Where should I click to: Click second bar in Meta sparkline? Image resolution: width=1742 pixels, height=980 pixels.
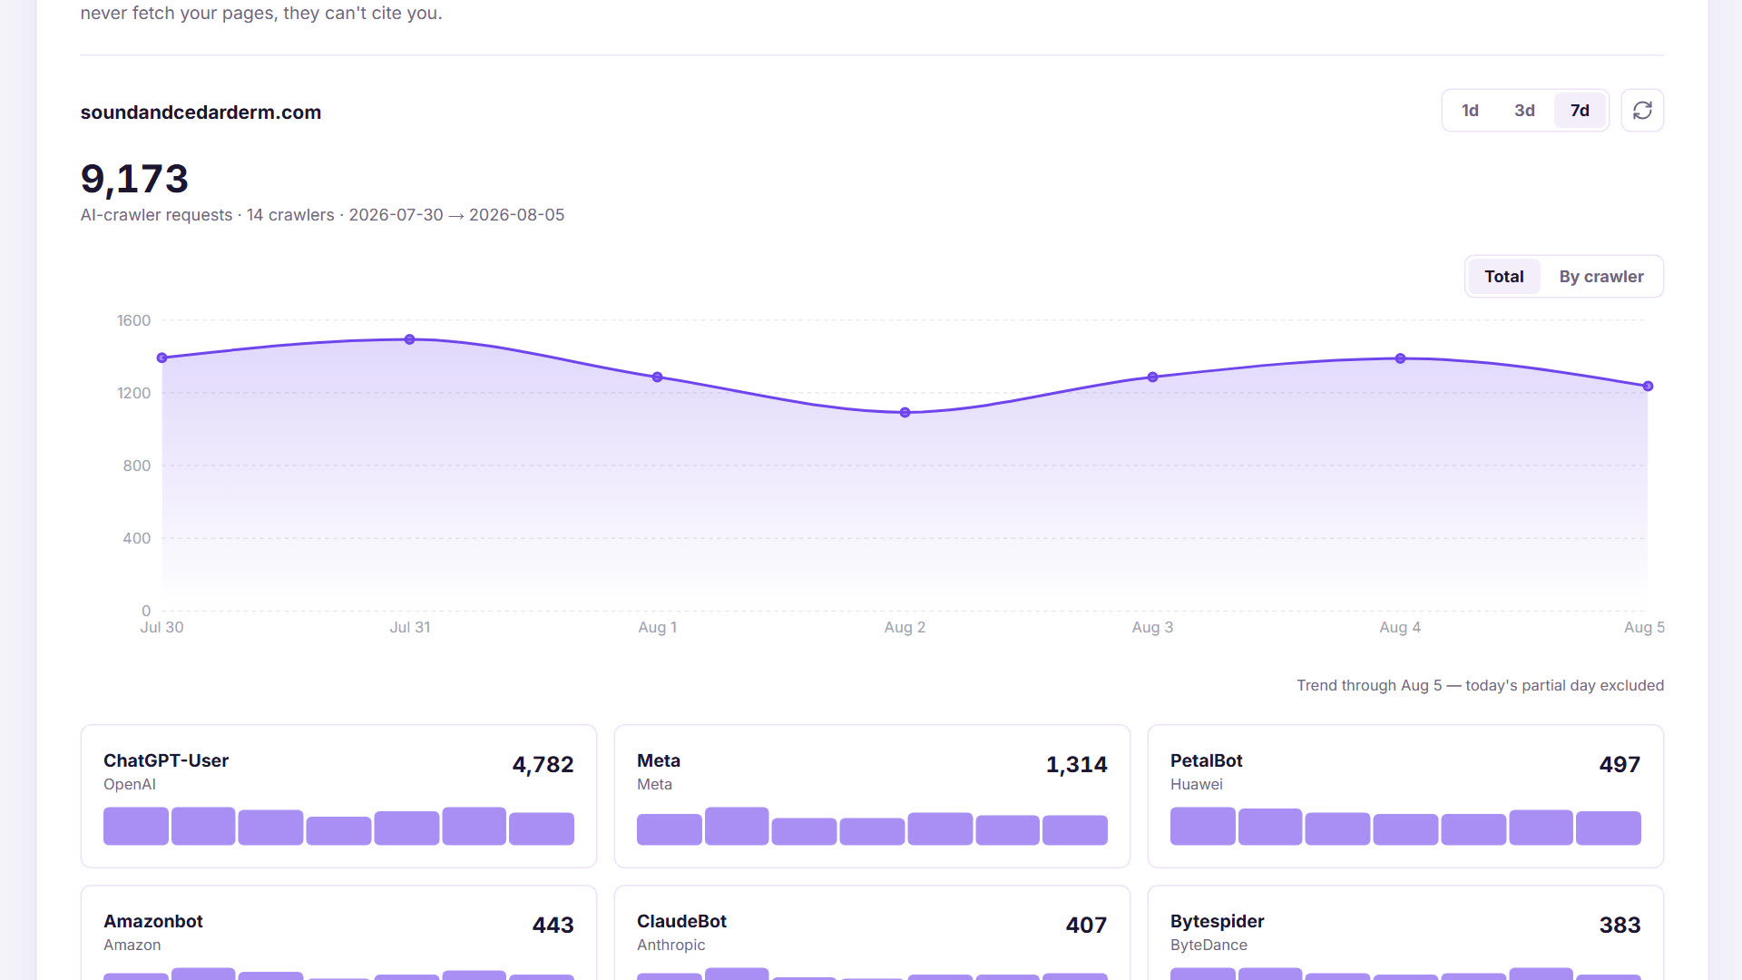(737, 826)
